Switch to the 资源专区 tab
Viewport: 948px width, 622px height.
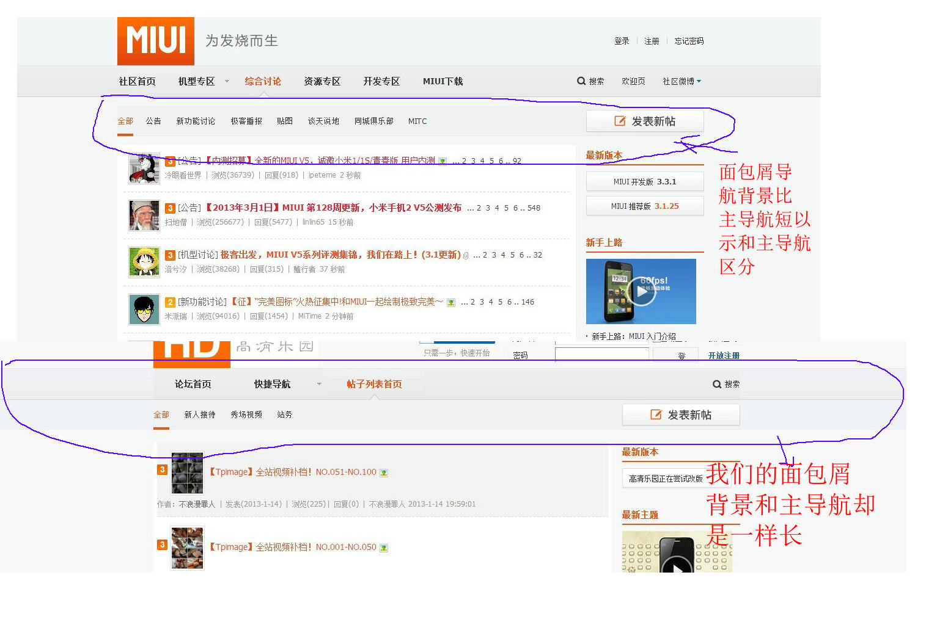pyautogui.click(x=322, y=81)
